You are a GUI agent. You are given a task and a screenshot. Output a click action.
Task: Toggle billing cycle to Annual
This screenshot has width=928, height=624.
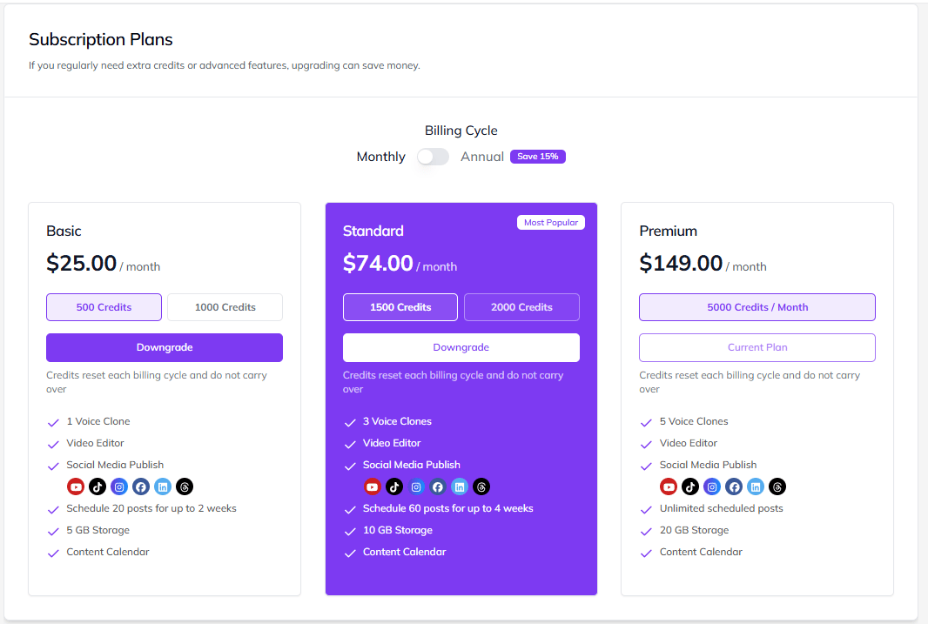[x=433, y=157]
